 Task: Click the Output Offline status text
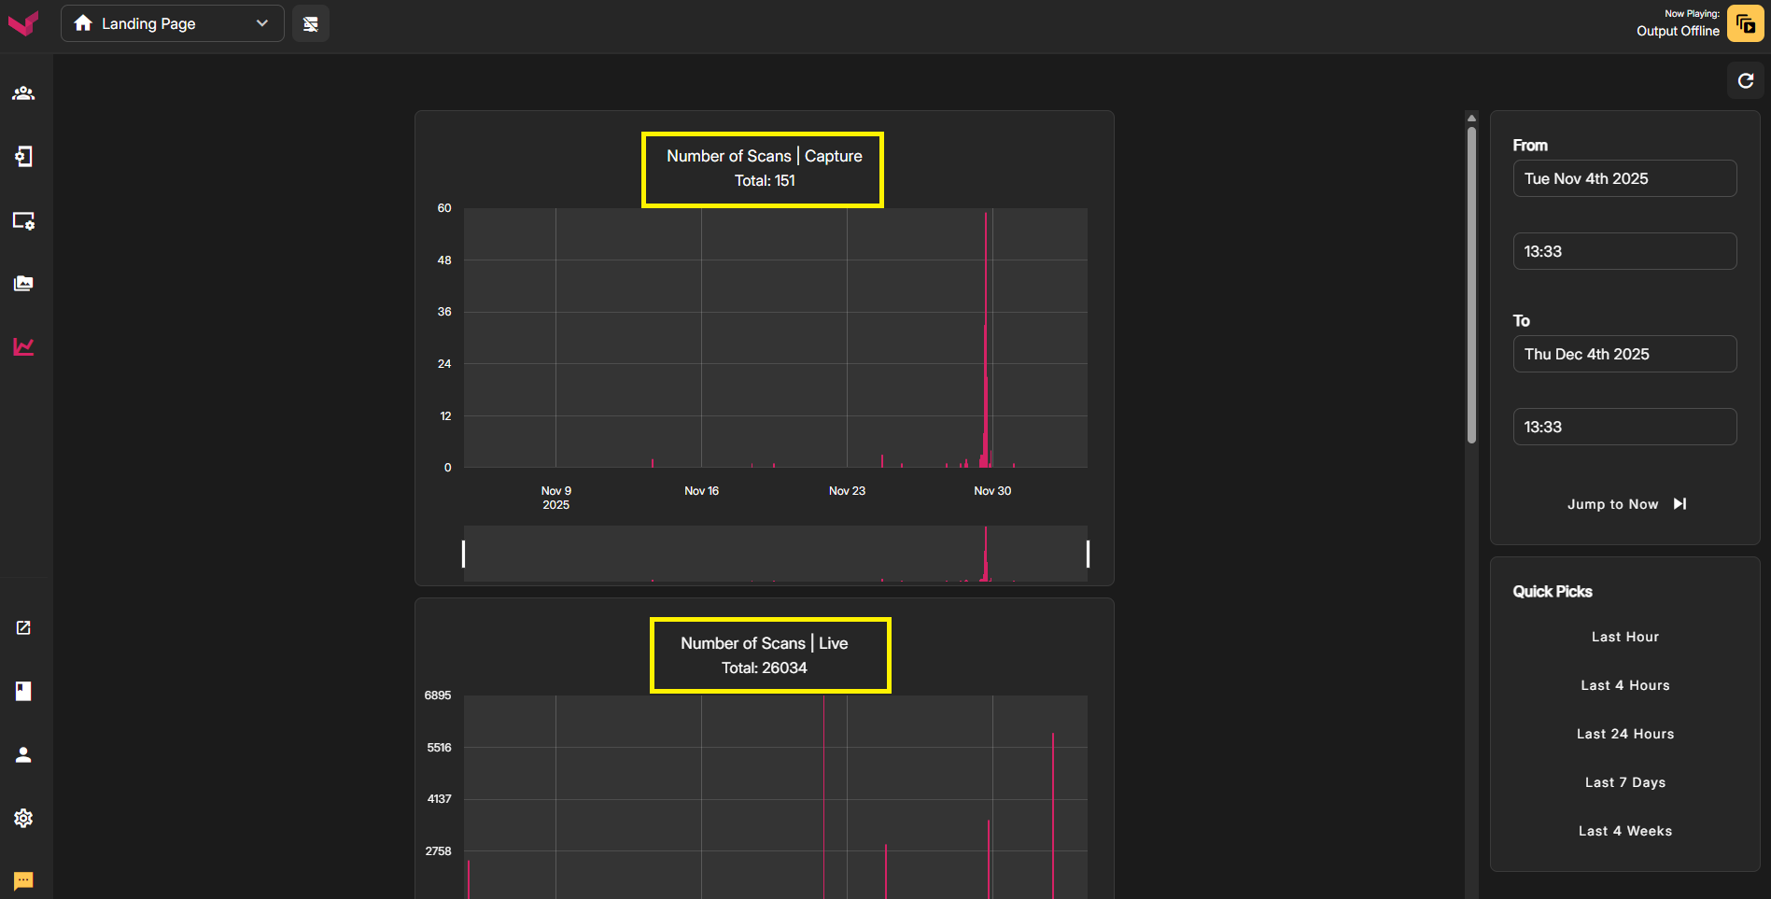point(1678,31)
